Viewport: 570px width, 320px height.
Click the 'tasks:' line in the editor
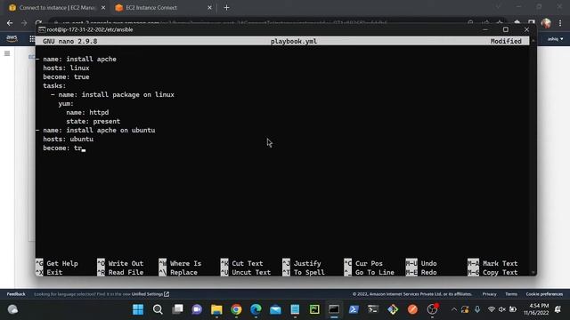(x=54, y=85)
